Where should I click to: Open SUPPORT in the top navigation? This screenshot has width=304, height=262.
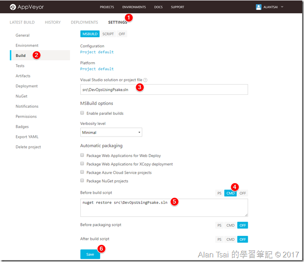click(x=178, y=7)
